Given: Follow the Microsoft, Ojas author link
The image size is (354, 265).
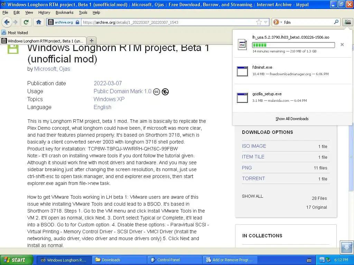Looking at the screenshot, I should [52, 69].
